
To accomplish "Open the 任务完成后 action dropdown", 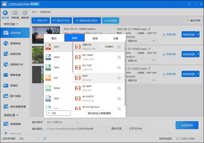I will pyautogui.click(x=188, y=139).
